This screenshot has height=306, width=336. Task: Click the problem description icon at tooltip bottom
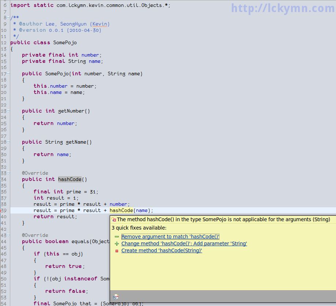point(116,297)
